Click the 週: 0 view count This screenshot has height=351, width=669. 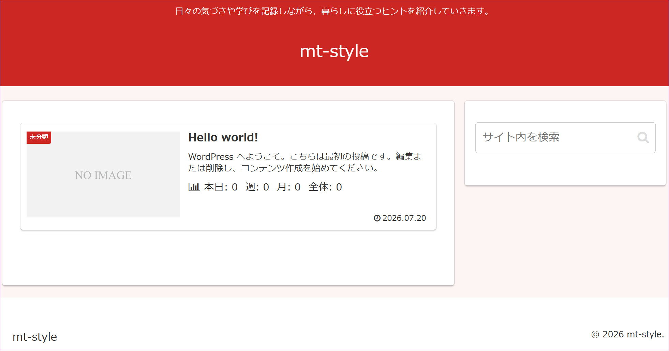[257, 187]
